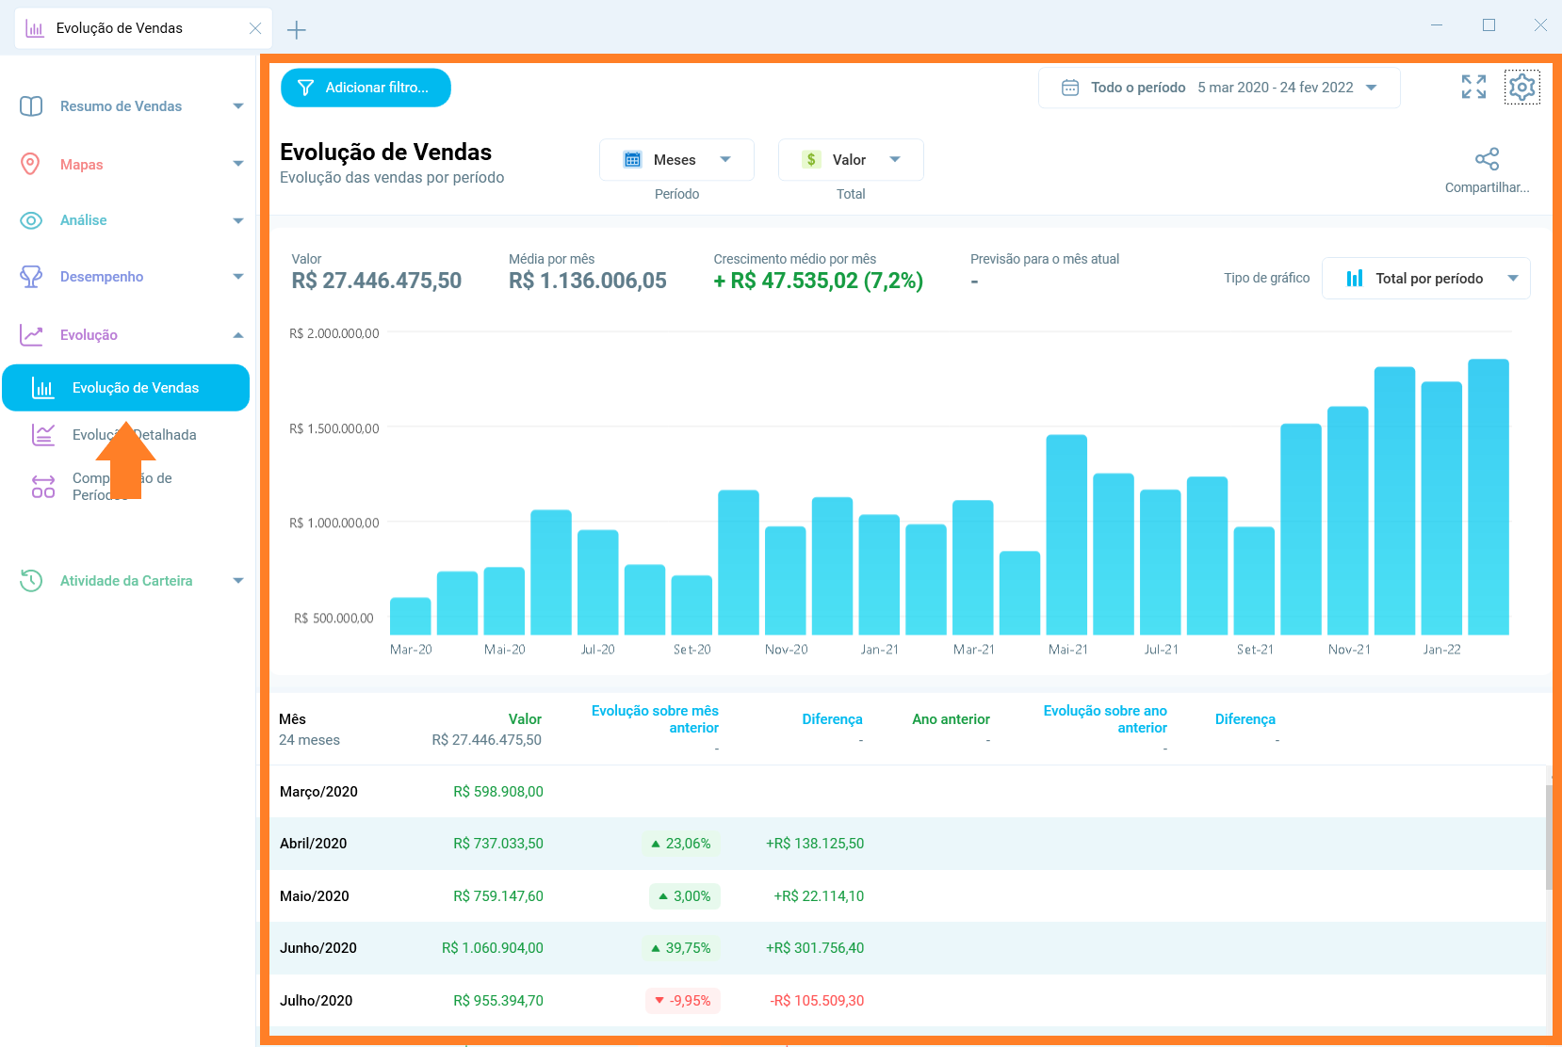Click the green dollar Valor icon

811,159
